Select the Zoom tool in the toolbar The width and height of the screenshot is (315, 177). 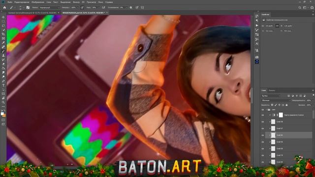tap(3, 102)
